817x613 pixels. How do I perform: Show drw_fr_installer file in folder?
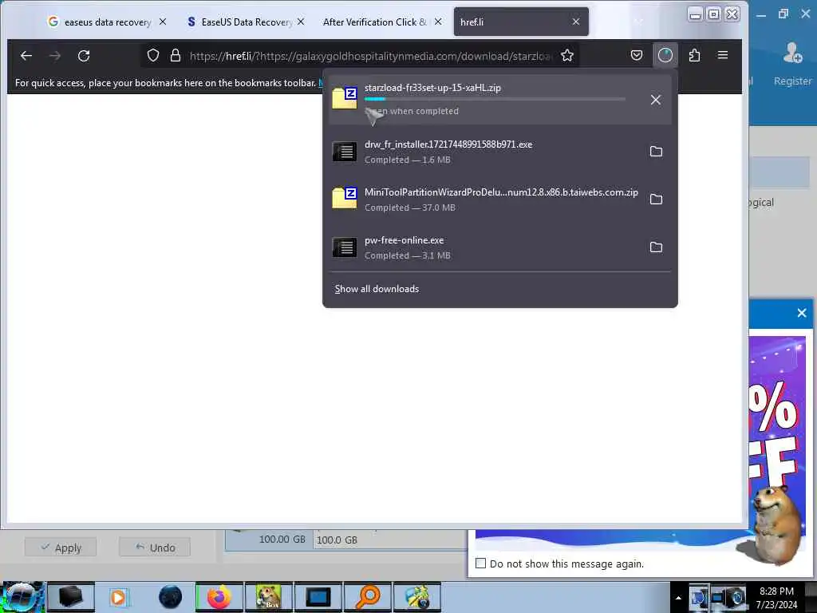click(656, 151)
